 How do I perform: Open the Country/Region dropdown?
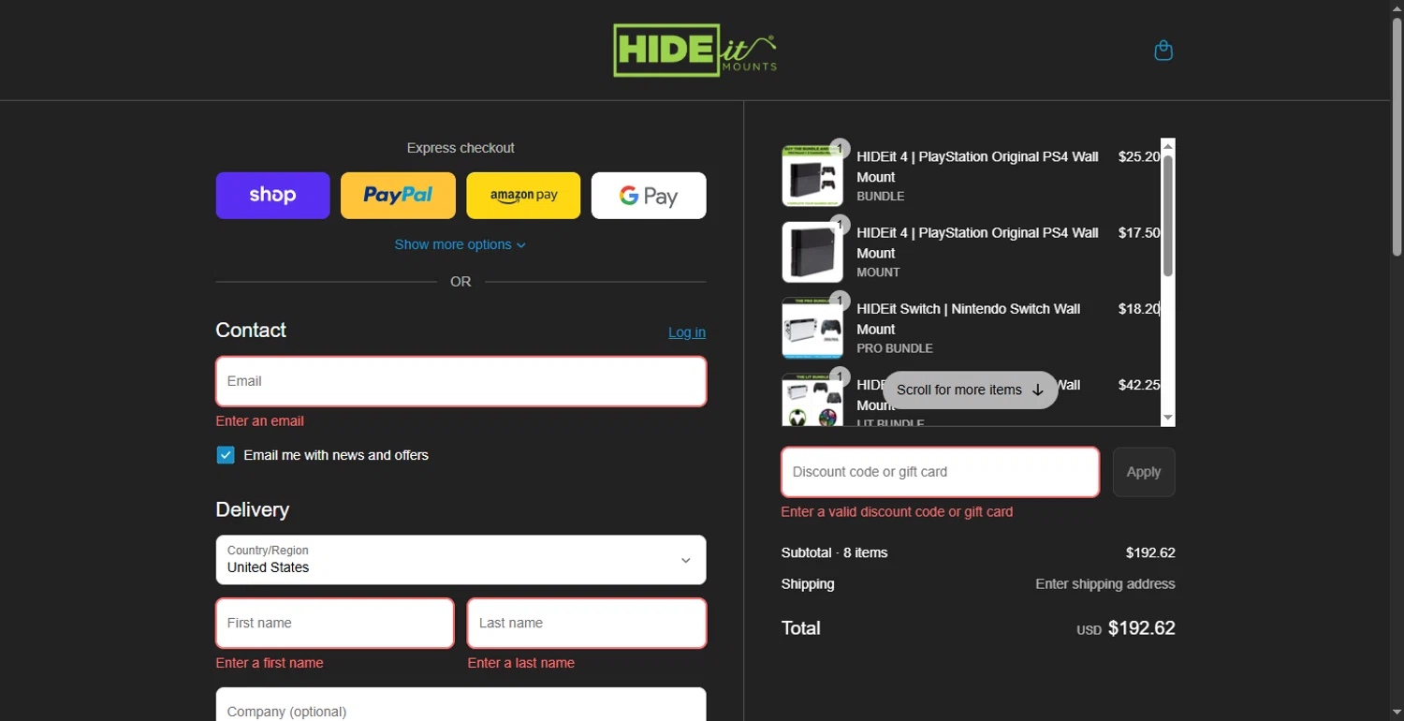[x=461, y=560]
